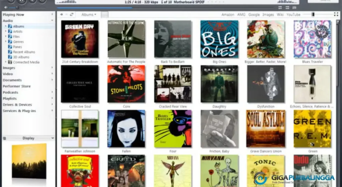Open the Podcasts section heading
The height and width of the screenshot is (187, 342).
point(10,92)
